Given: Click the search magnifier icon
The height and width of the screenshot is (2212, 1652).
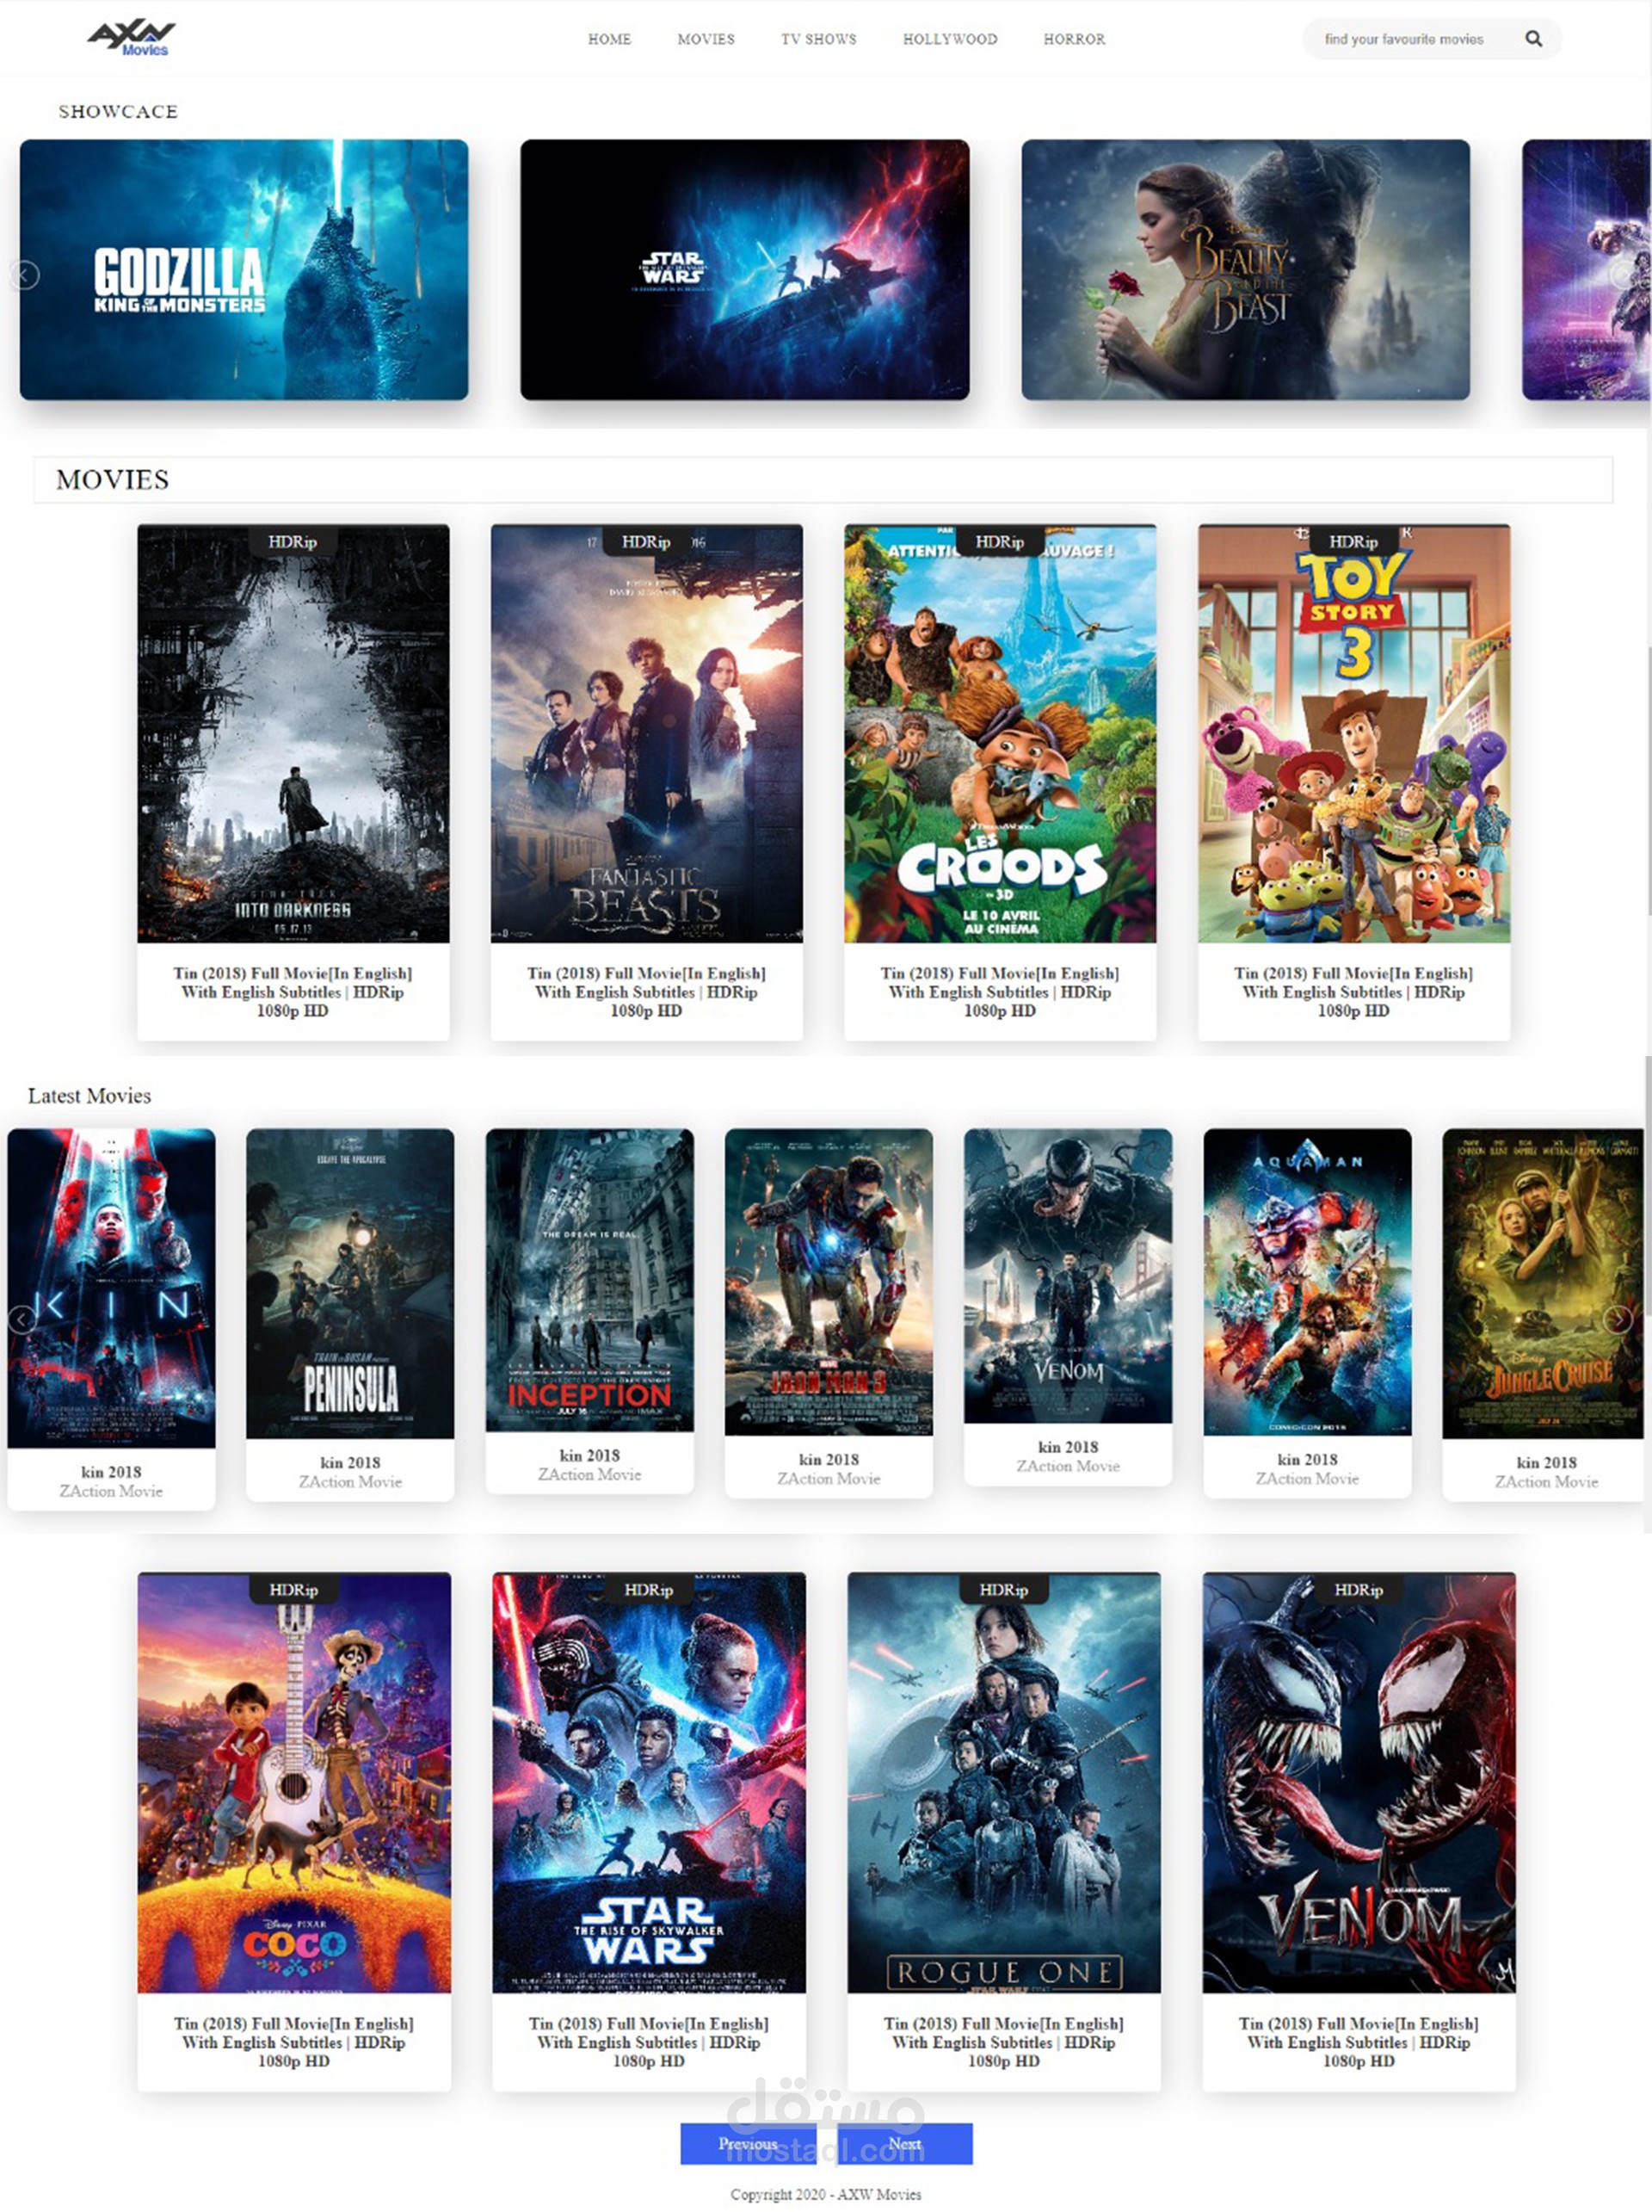Looking at the screenshot, I should (x=1533, y=39).
